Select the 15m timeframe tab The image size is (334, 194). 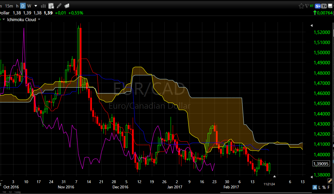9,6
